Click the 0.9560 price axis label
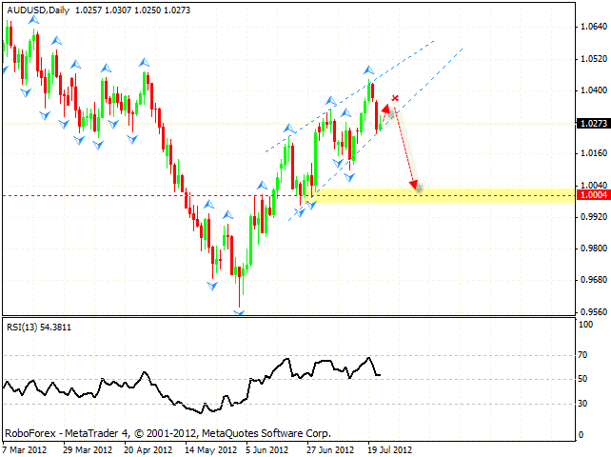Image resolution: width=611 pixels, height=457 pixels. [594, 312]
